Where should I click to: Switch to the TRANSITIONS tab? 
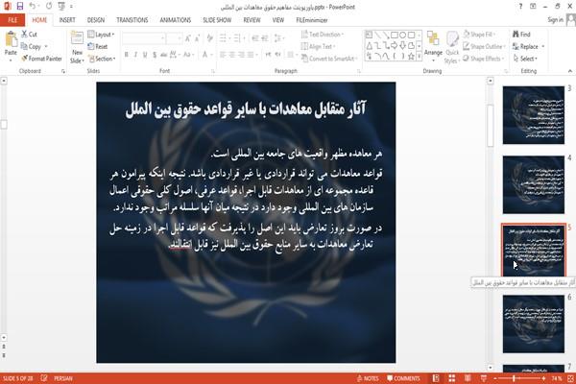click(x=132, y=20)
